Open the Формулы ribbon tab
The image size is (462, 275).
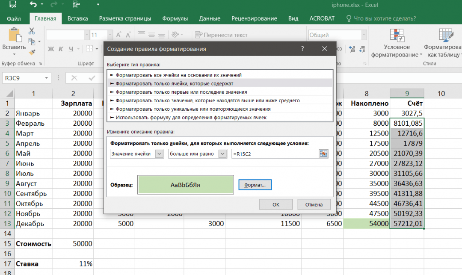175,18
